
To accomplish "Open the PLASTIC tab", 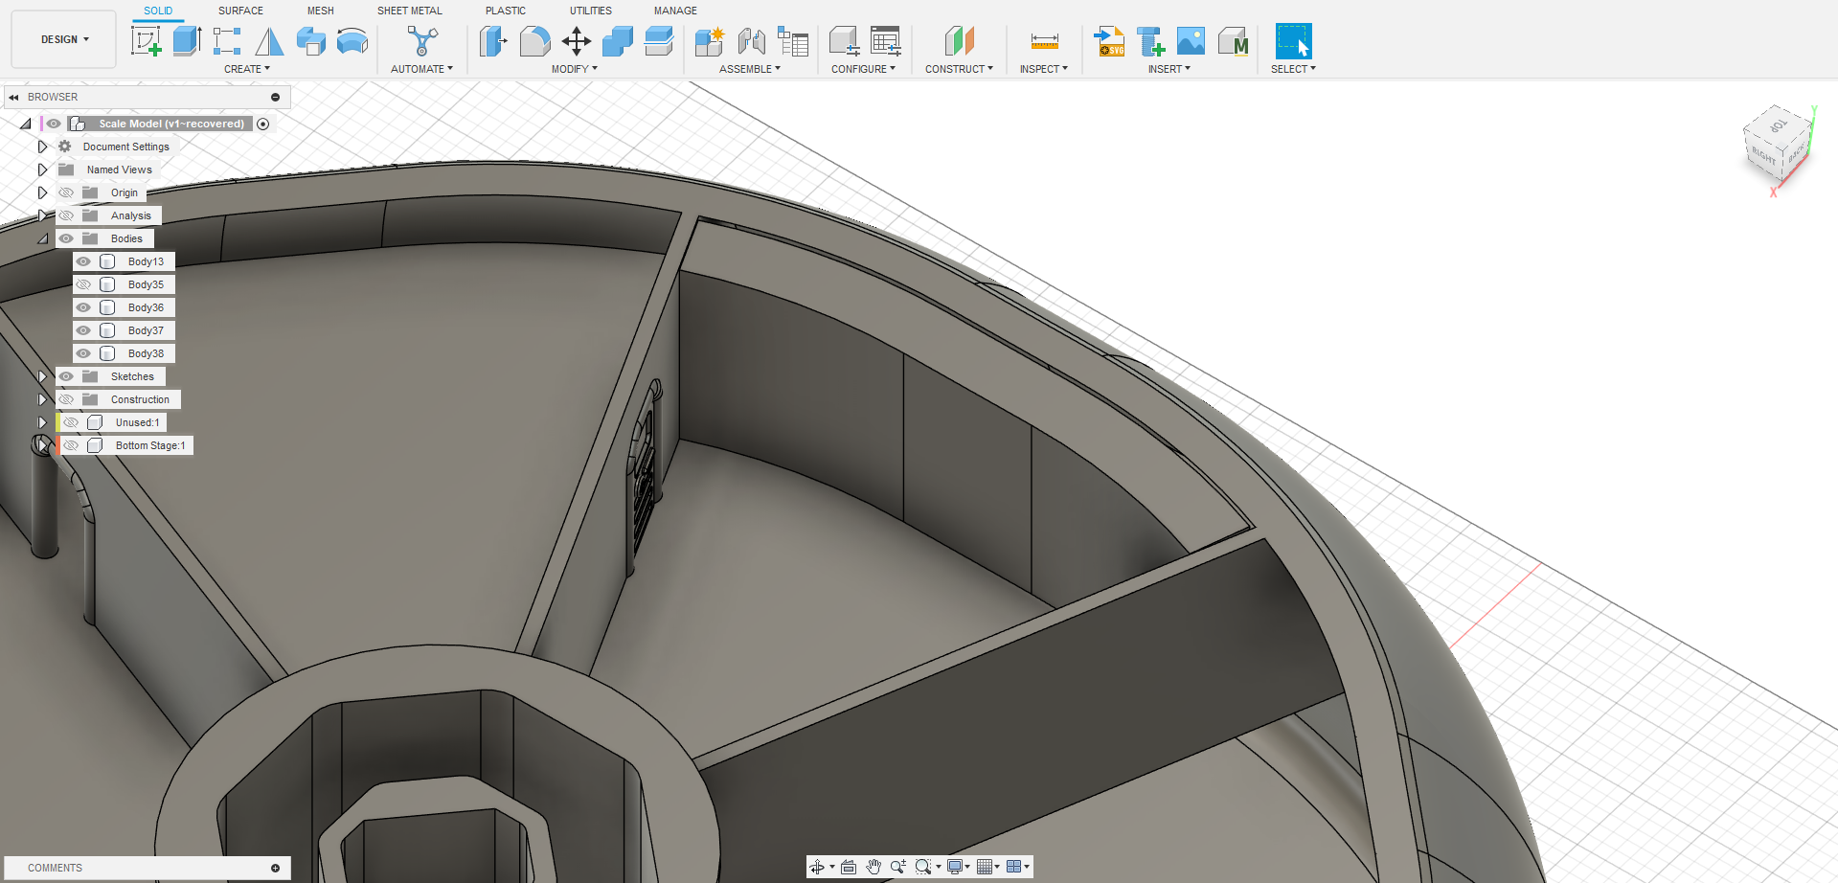I will (506, 11).
